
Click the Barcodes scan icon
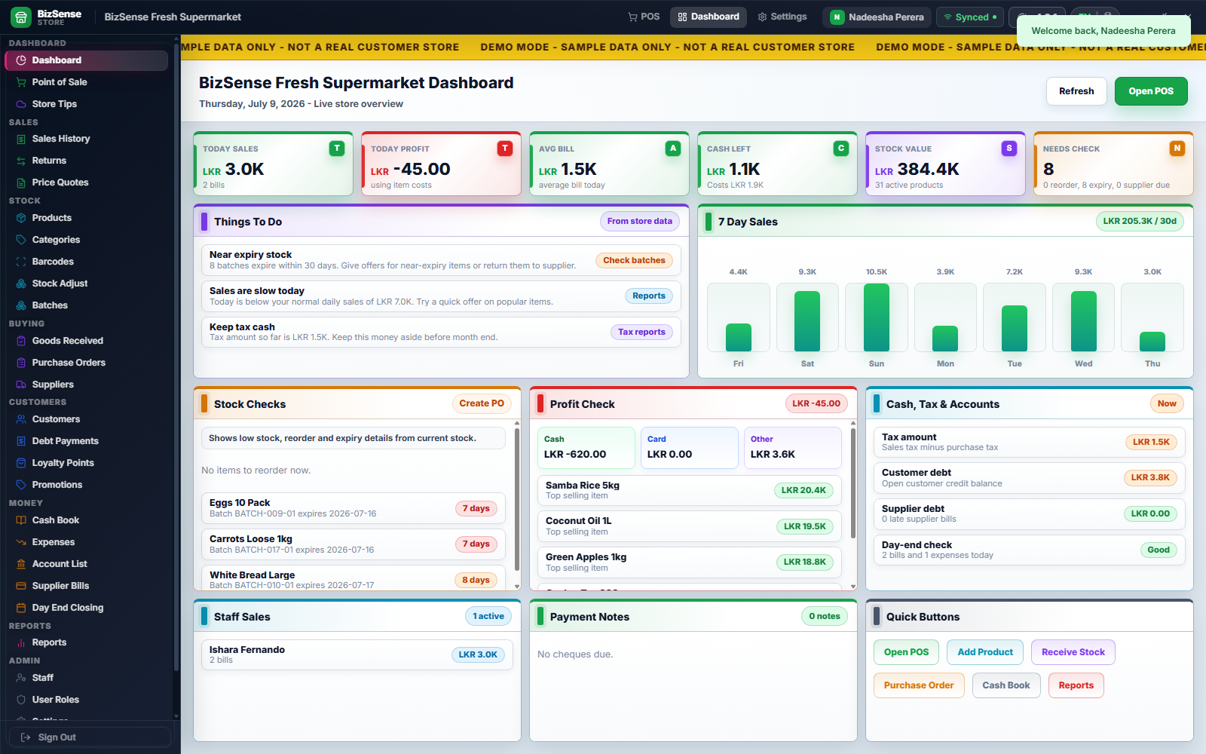point(21,262)
